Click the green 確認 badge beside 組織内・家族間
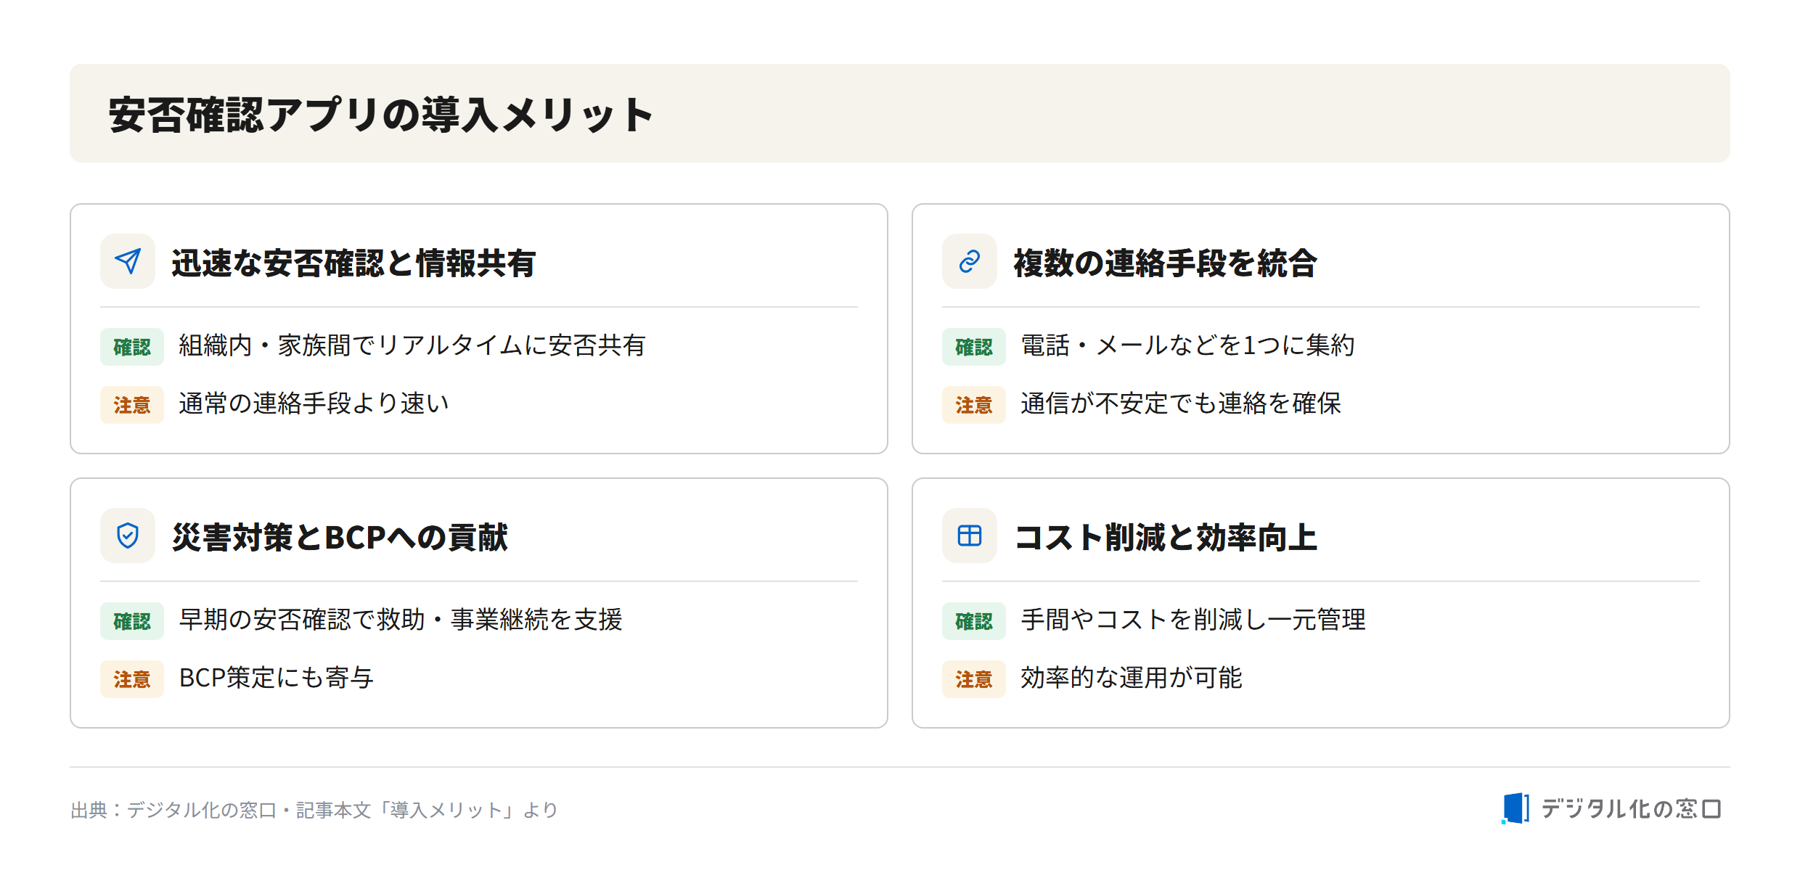The height and width of the screenshot is (894, 1800). point(132,347)
